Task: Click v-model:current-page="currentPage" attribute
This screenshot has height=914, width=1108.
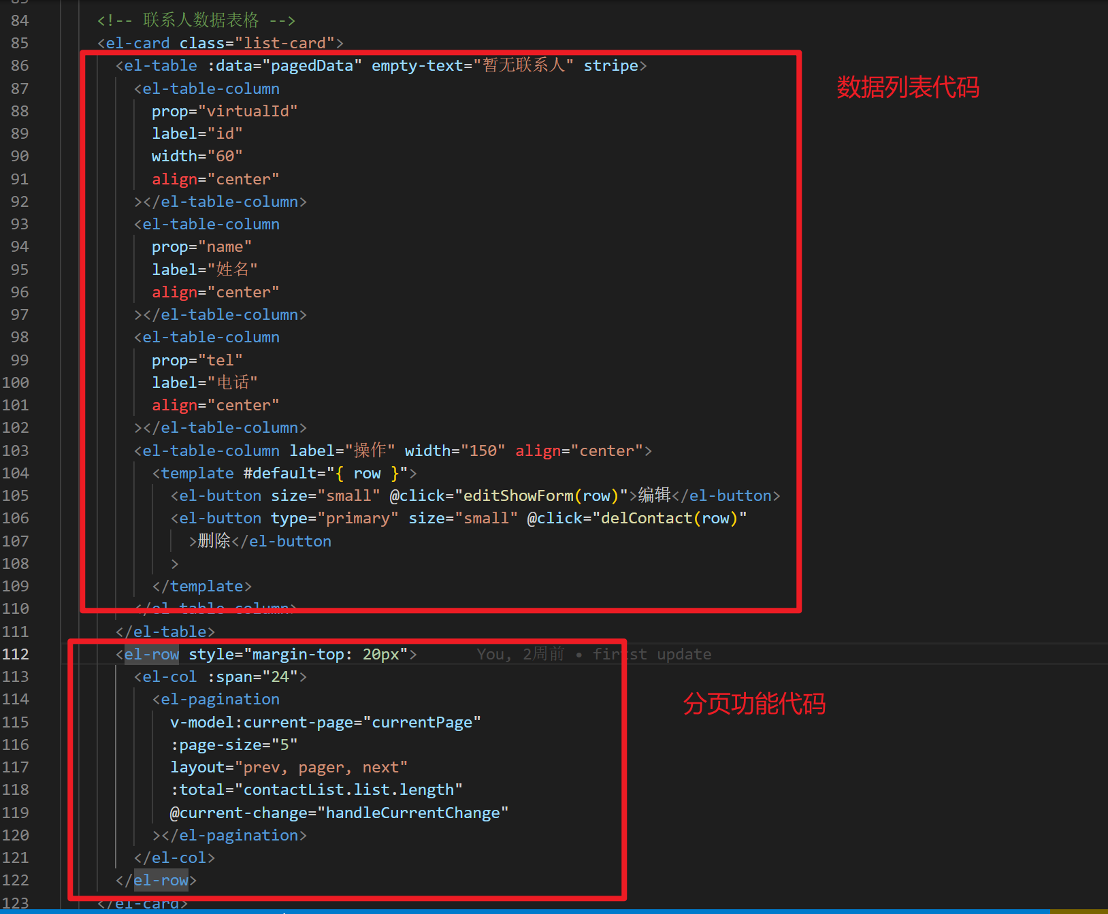Action: (325, 722)
